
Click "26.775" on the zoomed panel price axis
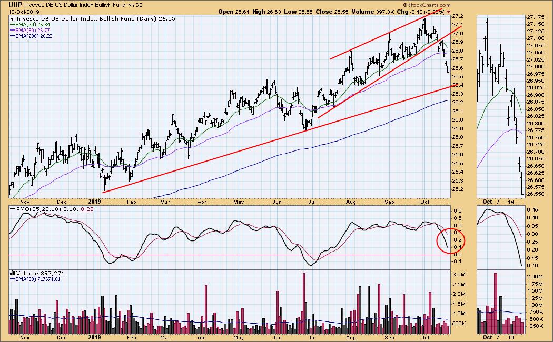point(536,130)
